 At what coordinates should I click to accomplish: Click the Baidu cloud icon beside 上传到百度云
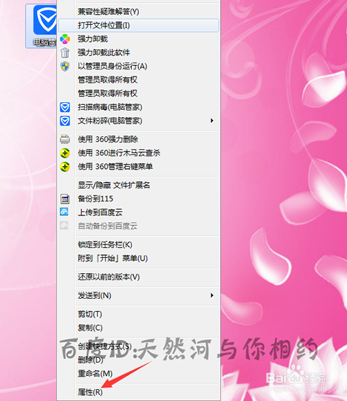[64, 212]
